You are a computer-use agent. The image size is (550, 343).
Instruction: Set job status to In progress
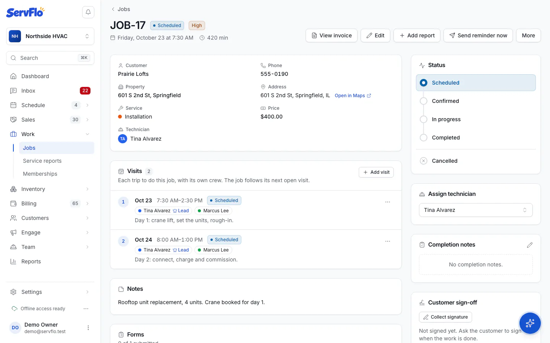tap(476, 119)
